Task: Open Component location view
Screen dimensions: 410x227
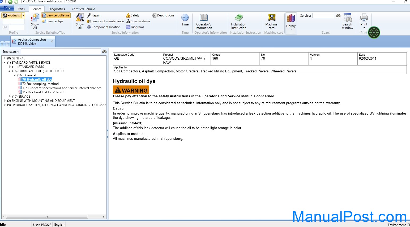Action: click(x=104, y=27)
